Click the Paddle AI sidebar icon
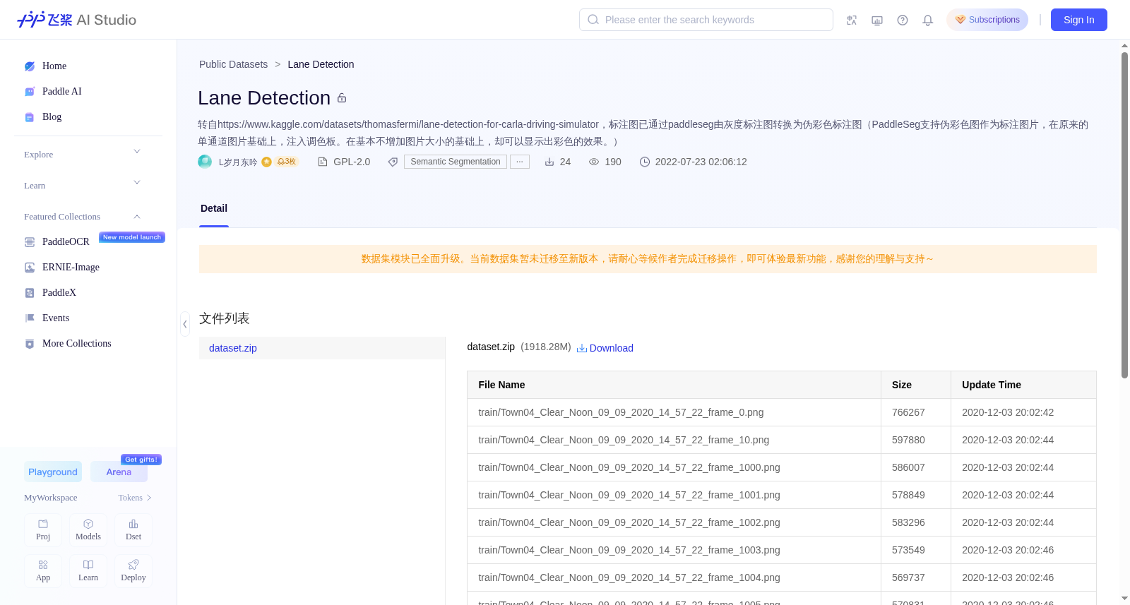 [x=30, y=92]
